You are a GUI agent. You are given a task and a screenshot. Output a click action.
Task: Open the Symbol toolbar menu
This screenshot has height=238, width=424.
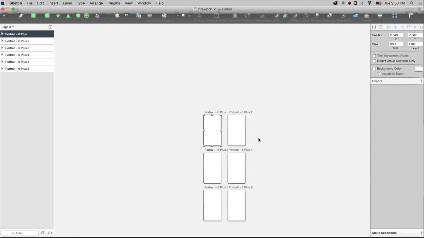(x=97, y=16)
